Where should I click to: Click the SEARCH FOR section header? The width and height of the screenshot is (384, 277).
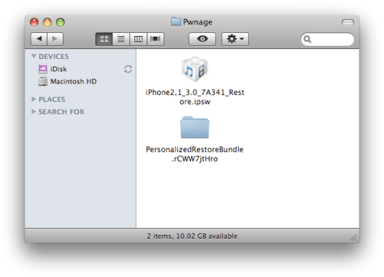(x=61, y=112)
